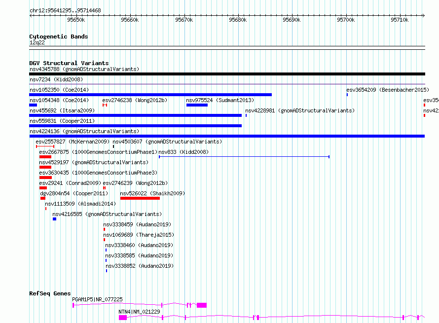The image size is (439, 323).
Task: Open the PGAM1P5|NR_077225 gene label
Action: coord(98,299)
